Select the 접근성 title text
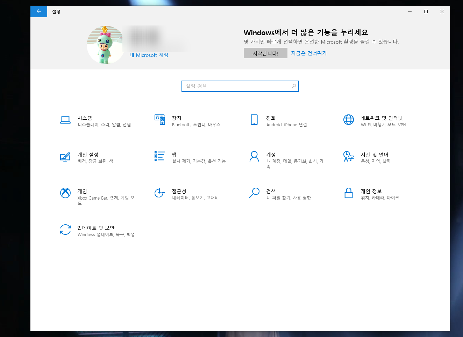This screenshot has width=463, height=337. pyautogui.click(x=179, y=192)
